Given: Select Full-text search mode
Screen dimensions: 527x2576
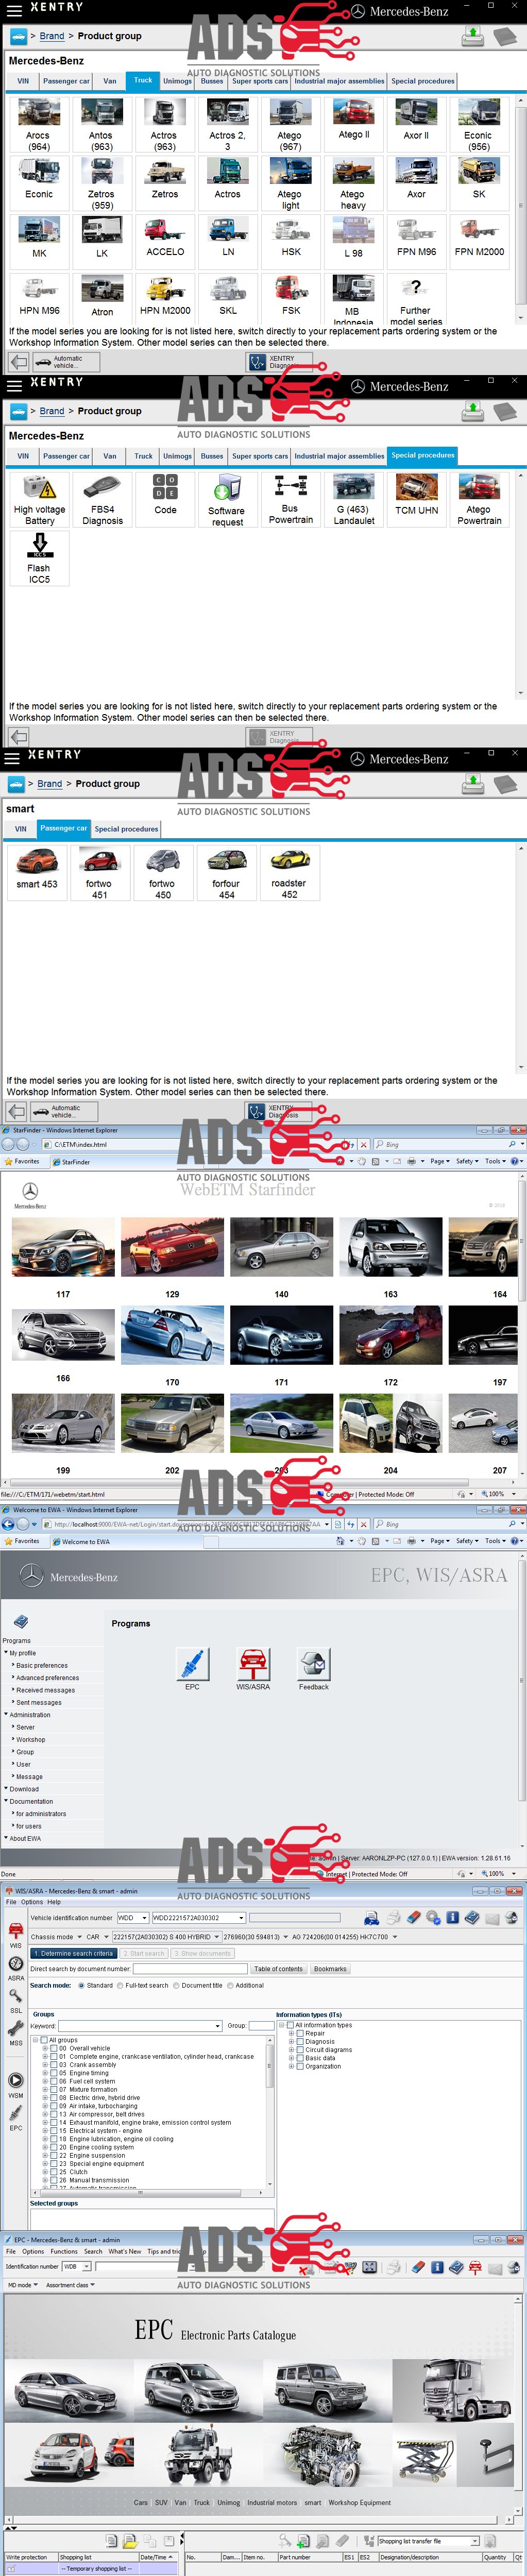Looking at the screenshot, I should coord(120,1985).
